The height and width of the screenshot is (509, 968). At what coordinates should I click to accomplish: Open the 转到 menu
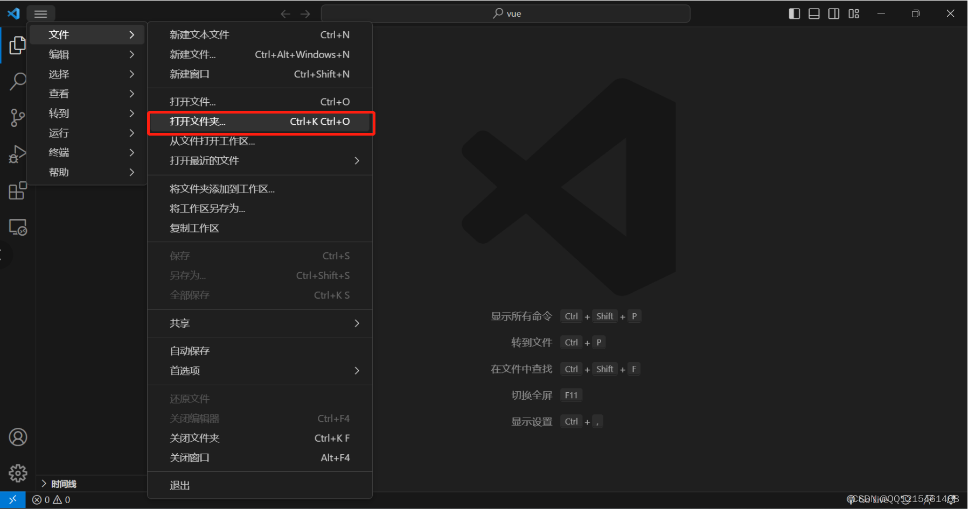87,114
